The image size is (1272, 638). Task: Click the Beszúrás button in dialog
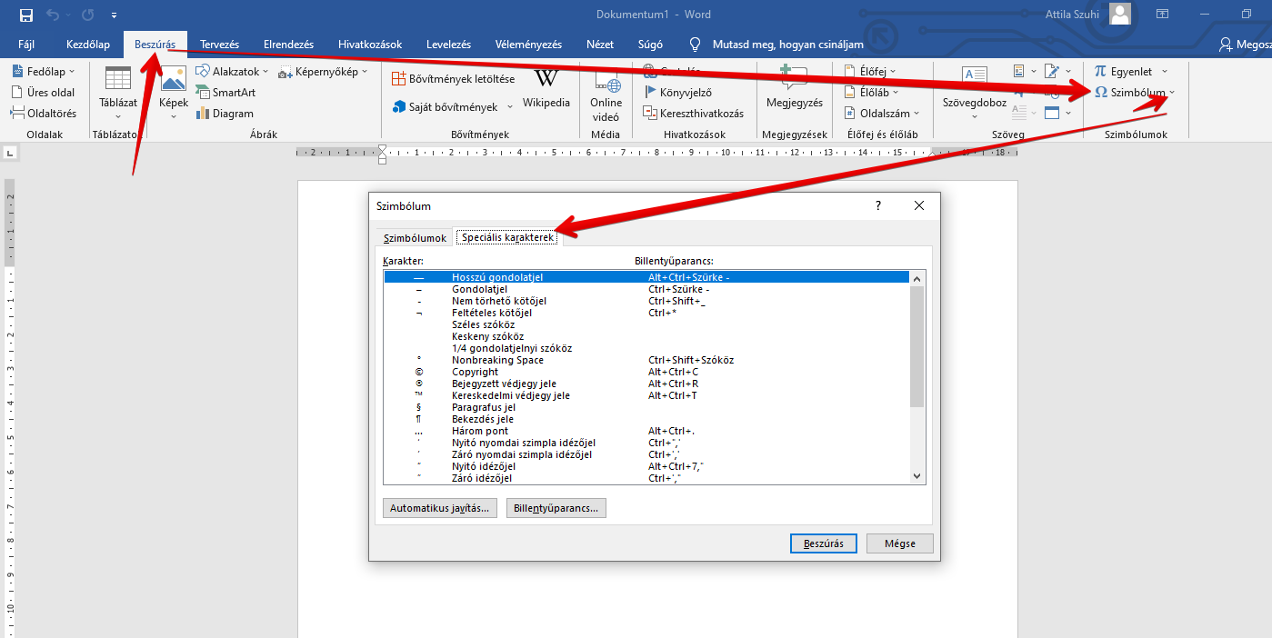(824, 543)
